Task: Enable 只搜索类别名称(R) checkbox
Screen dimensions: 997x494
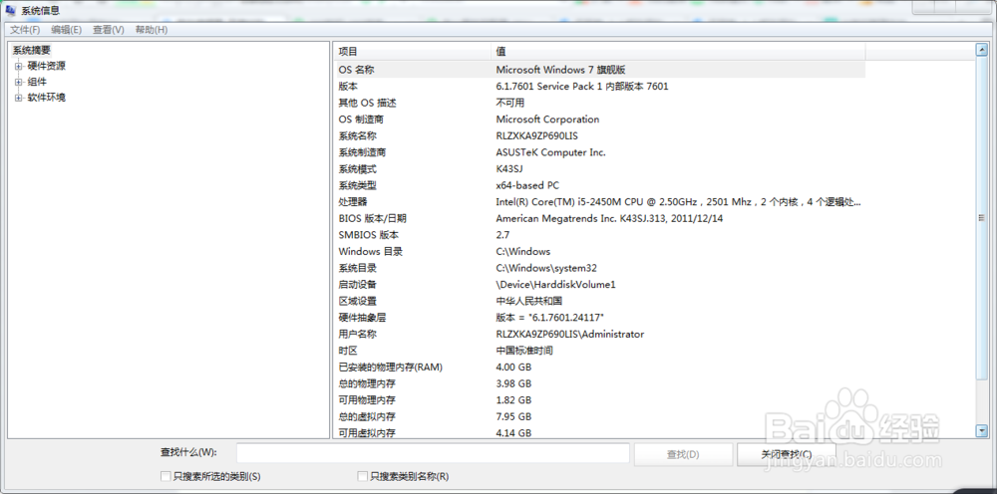Action: 363,476
